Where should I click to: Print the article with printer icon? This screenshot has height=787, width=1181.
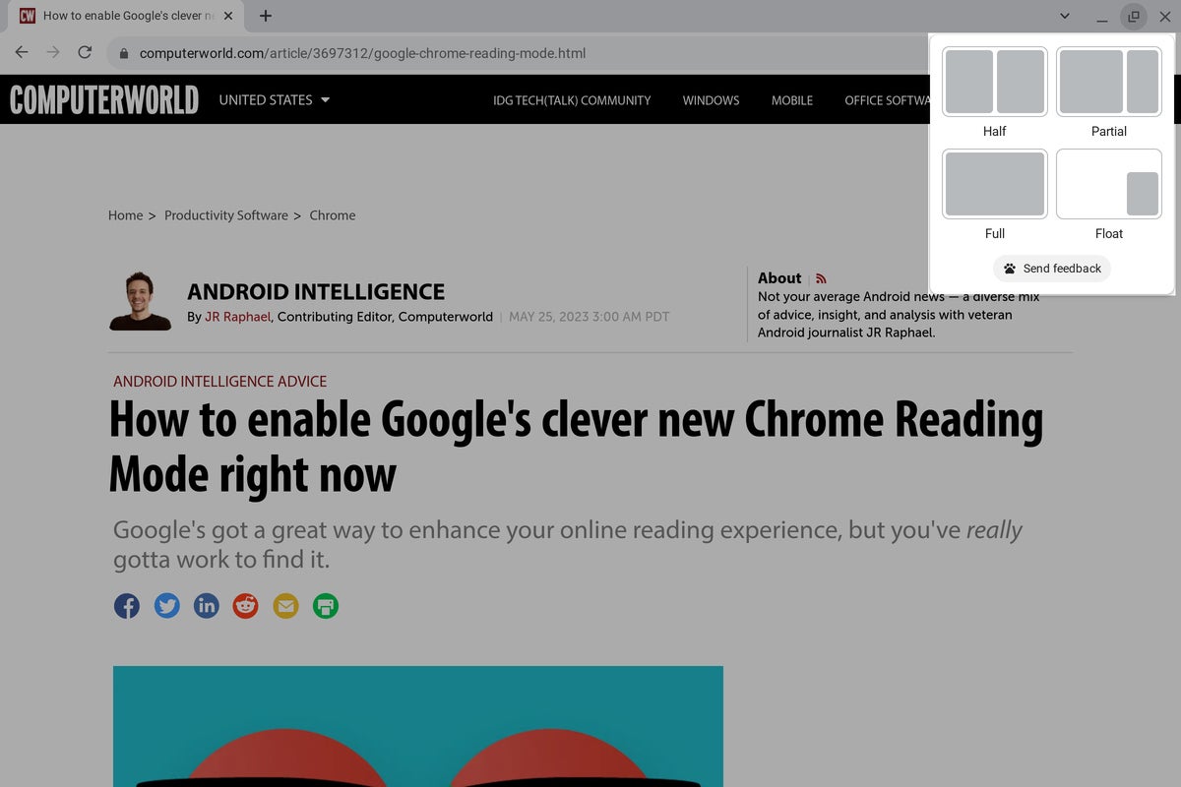tap(326, 606)
